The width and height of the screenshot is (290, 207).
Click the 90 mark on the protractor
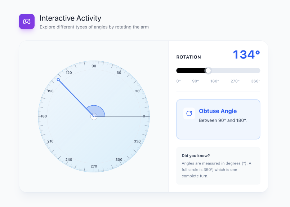(x=94, y=66)
